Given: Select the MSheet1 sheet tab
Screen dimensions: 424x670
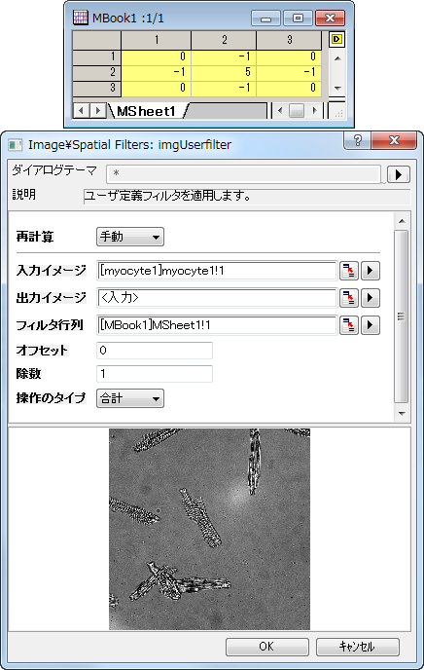Looking at the screenshot, I should click(x=146, y=111).
